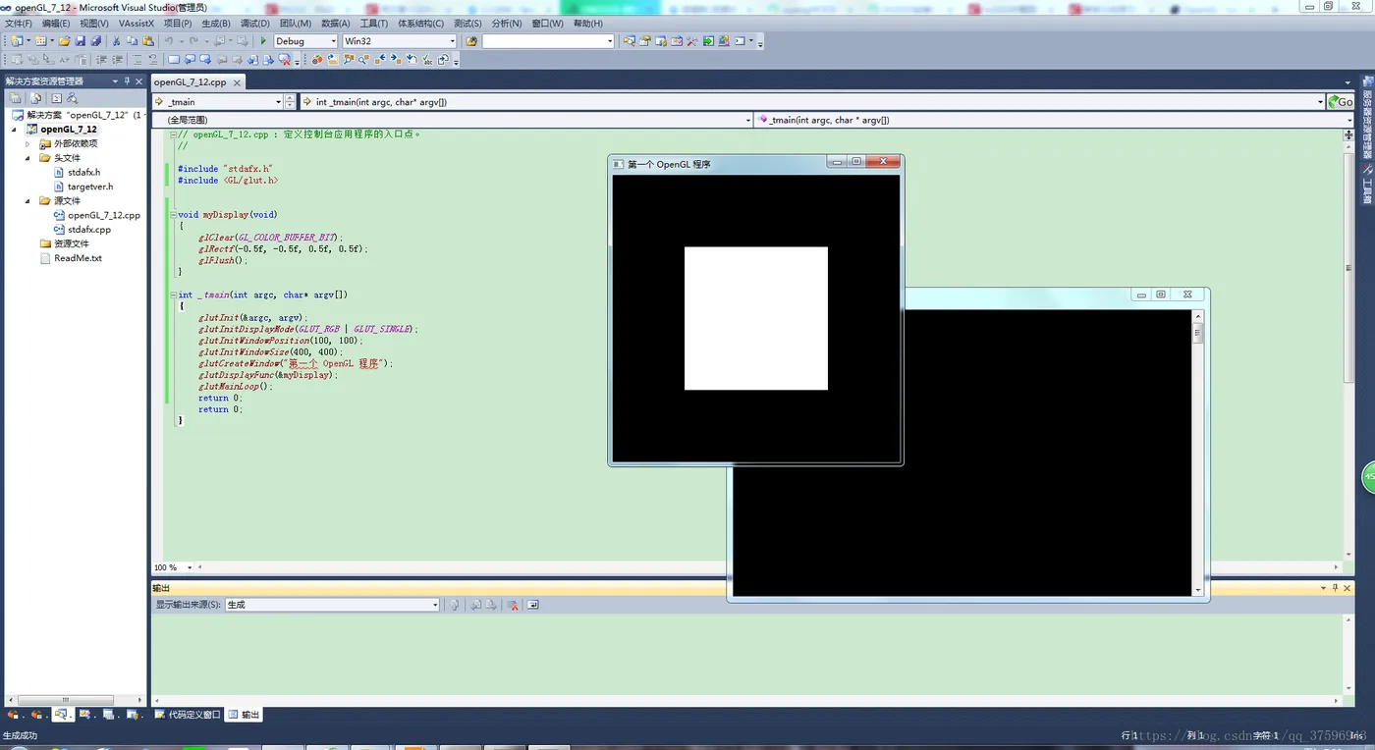Close the openGL_7_12.cpp editor tab

tap(237, 82)
